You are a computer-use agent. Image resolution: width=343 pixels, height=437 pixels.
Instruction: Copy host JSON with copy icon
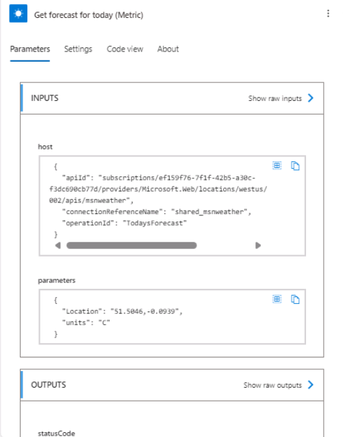[x=295, y=165]
